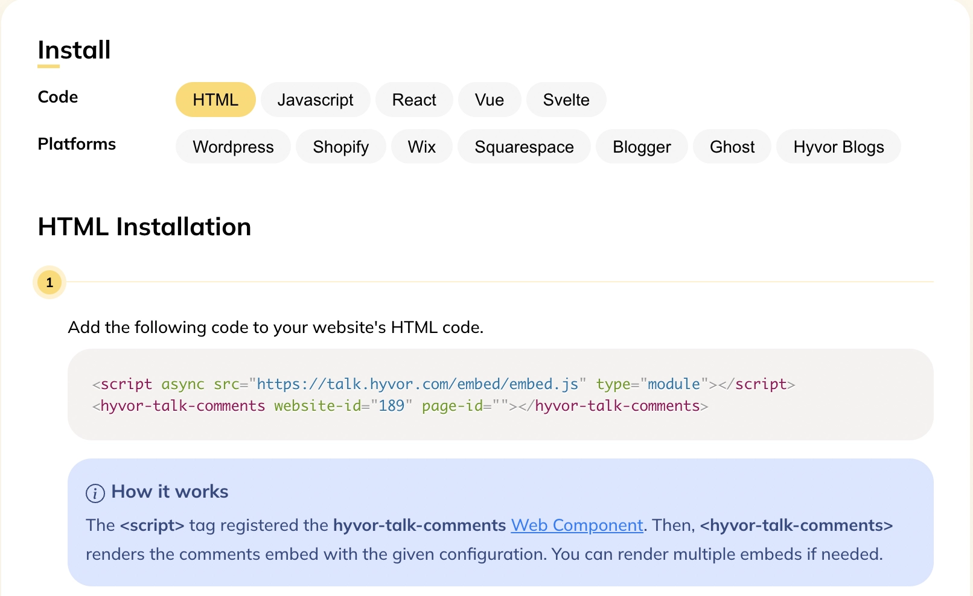
Task: Click the How it works title
Action: click(x=170, y=492)
